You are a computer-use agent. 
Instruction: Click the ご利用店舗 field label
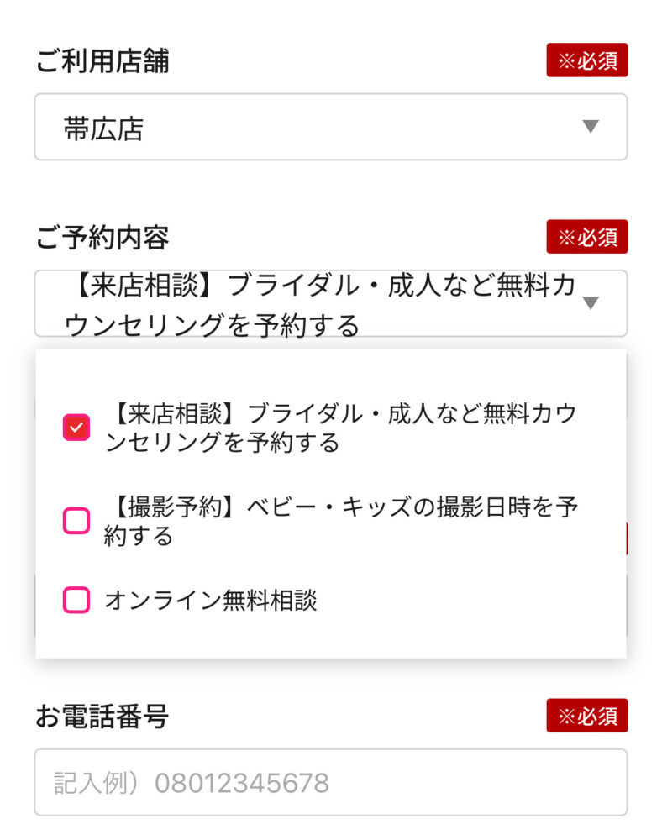coord(102,61)
